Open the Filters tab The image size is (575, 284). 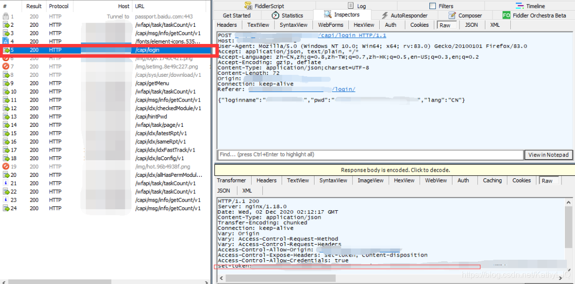pos(441,6)
